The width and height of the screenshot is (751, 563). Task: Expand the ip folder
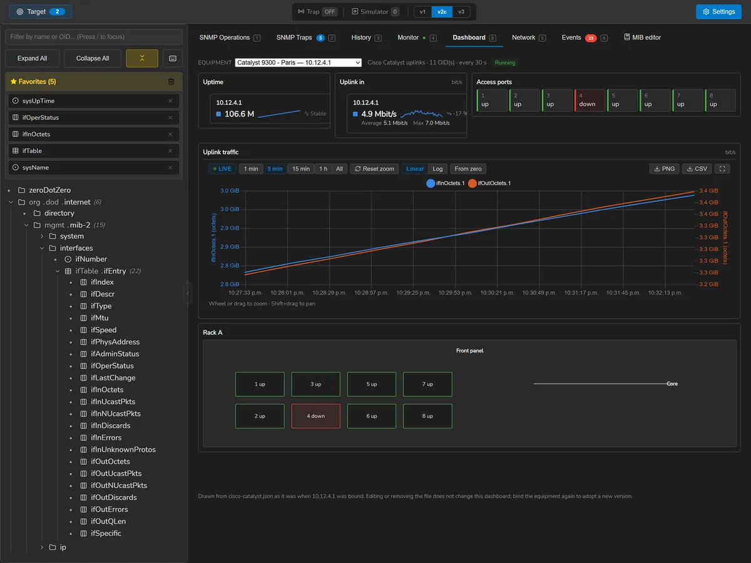pyautogui.click(x=43, y=547)
